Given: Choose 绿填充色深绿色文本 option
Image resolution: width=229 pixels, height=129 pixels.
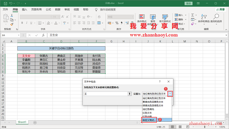Looking at the screenshot, I should 157,106.
